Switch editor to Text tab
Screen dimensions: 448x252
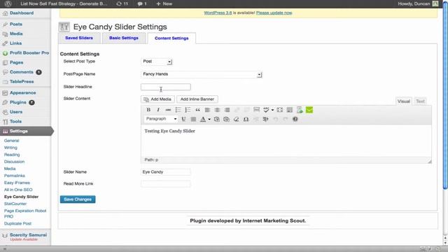pyautogui.click(x=420, y=101)
